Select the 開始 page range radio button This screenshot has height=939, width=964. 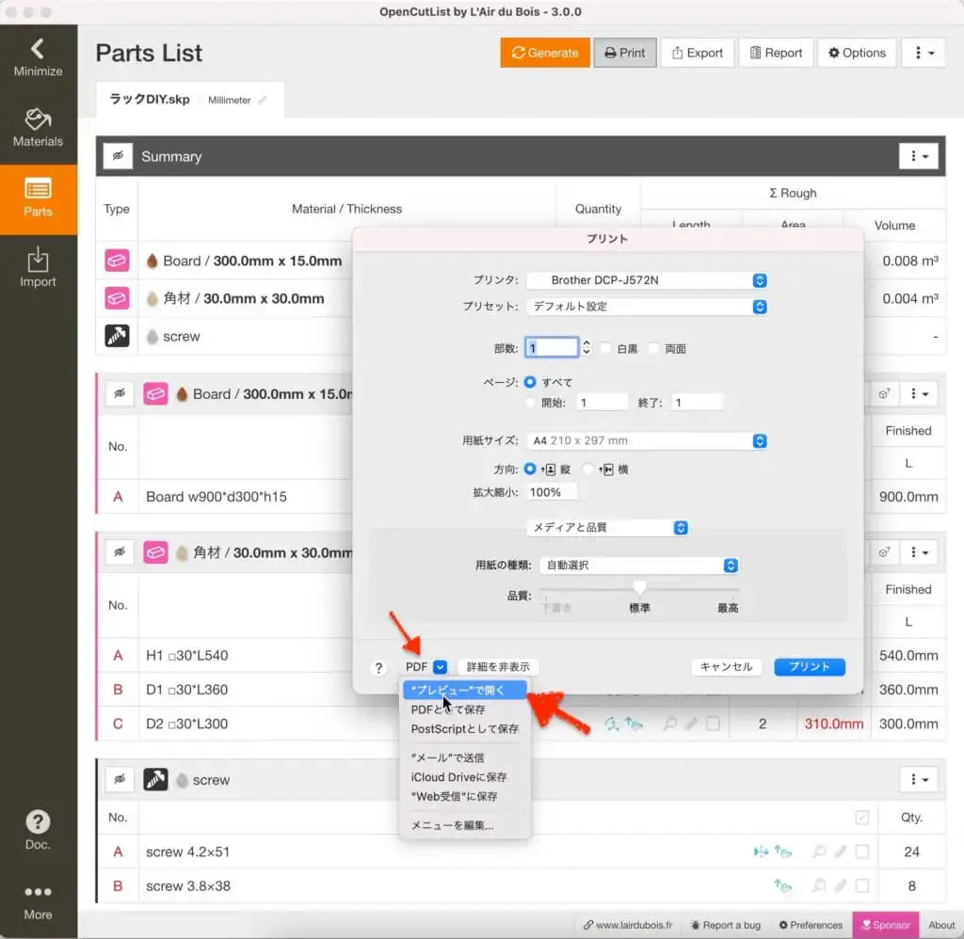(529, 403)
